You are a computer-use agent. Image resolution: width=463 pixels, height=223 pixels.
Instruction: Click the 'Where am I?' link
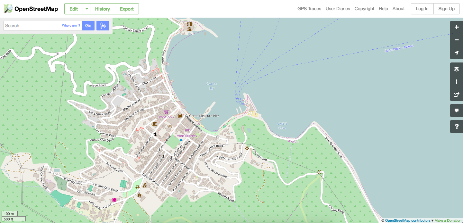[x=71, y=26]
